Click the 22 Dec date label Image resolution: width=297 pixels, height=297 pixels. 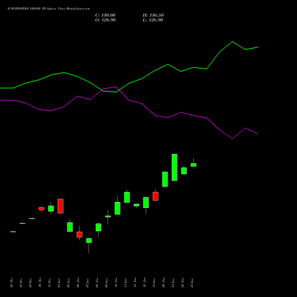(11, 283)
